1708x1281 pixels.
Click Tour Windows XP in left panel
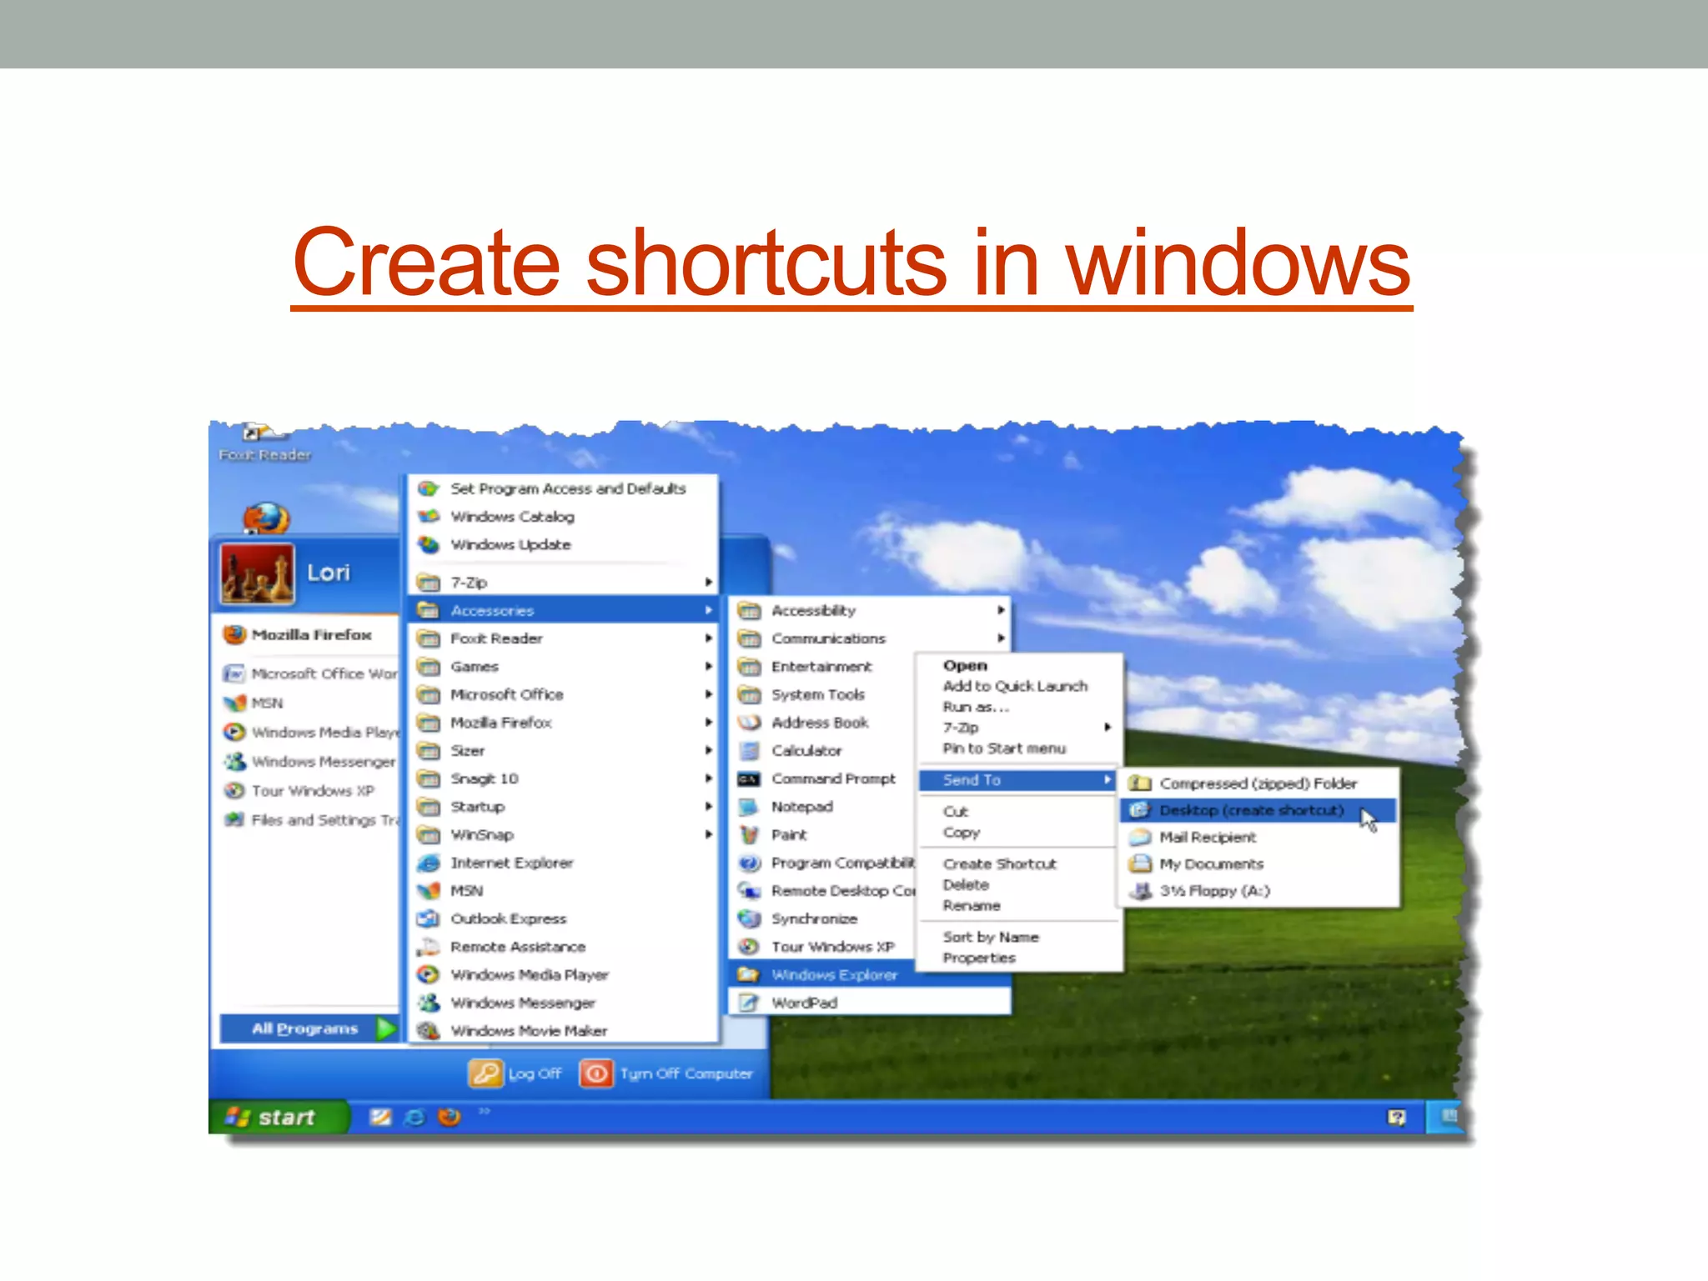click(x=299, y=791)
